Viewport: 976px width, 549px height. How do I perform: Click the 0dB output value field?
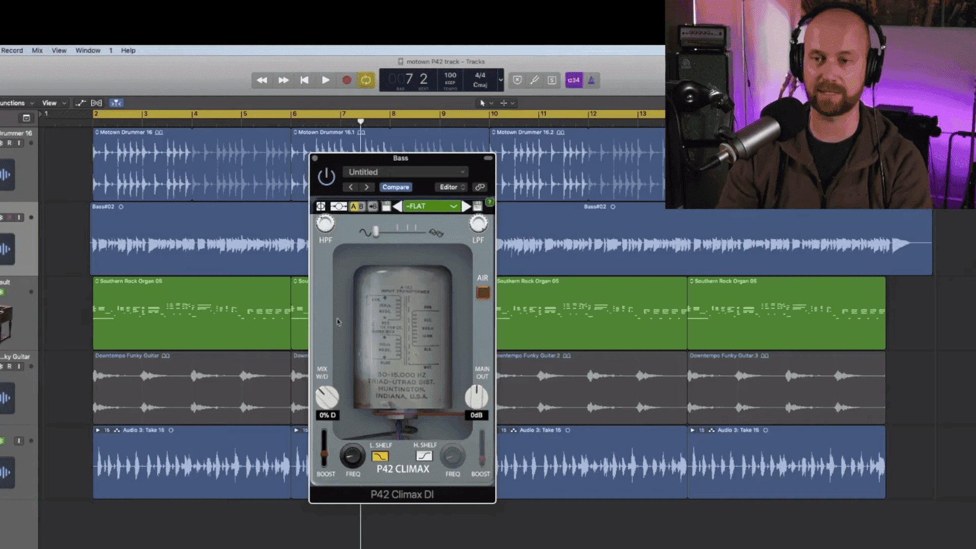(476, 415)
